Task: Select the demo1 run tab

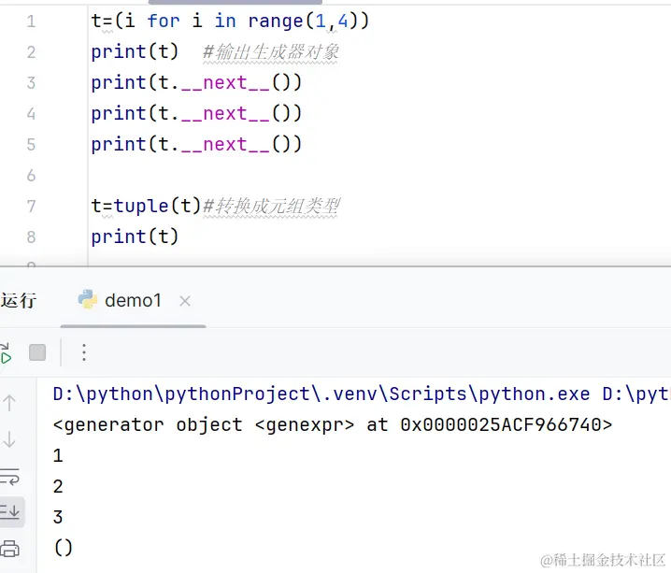Action: tap(133, 301)
